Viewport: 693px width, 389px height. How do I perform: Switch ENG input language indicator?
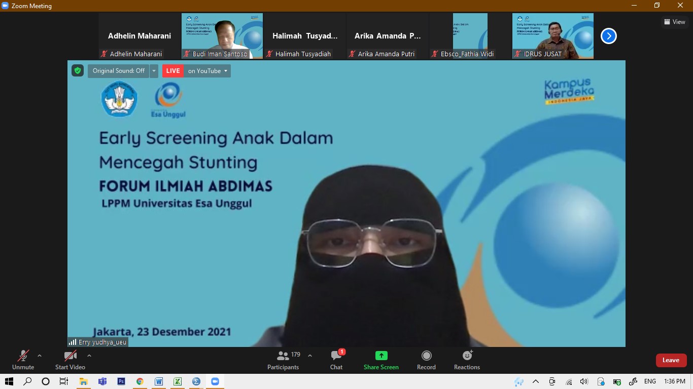tap(650, 381)
